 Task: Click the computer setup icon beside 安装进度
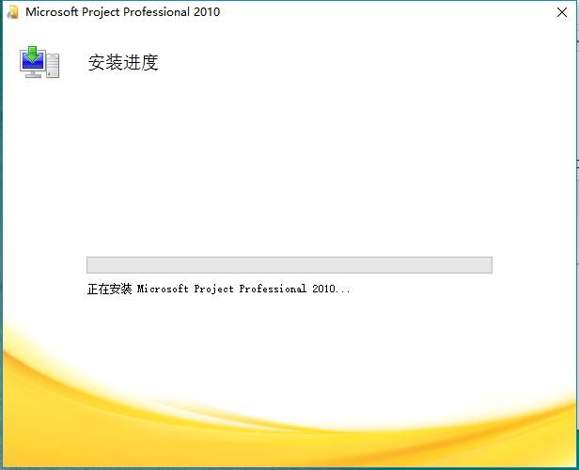(x=39, y=62)
